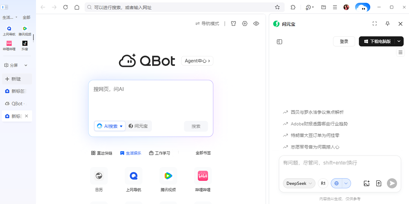Screen dimensions: 409x204
Task: Pin the 问元宝 side panel
Action: [388, 23]
